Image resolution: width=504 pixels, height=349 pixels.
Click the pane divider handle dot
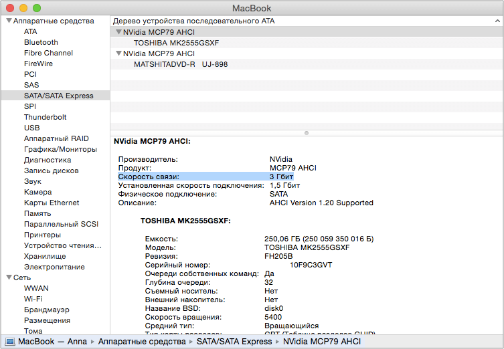click(307, 133)
